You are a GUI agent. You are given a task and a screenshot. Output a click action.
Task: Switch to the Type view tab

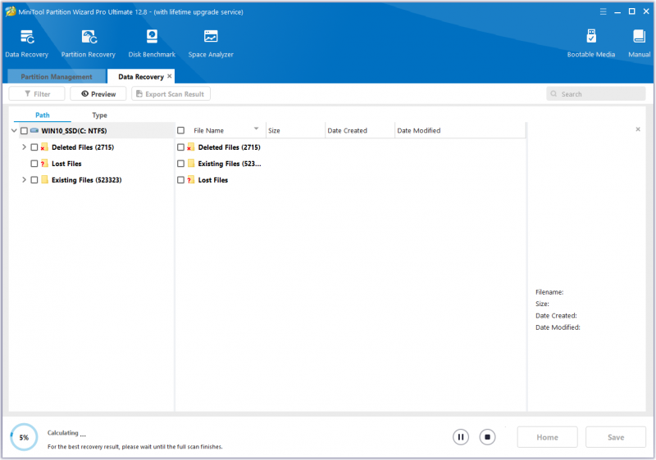coord(99,115)
